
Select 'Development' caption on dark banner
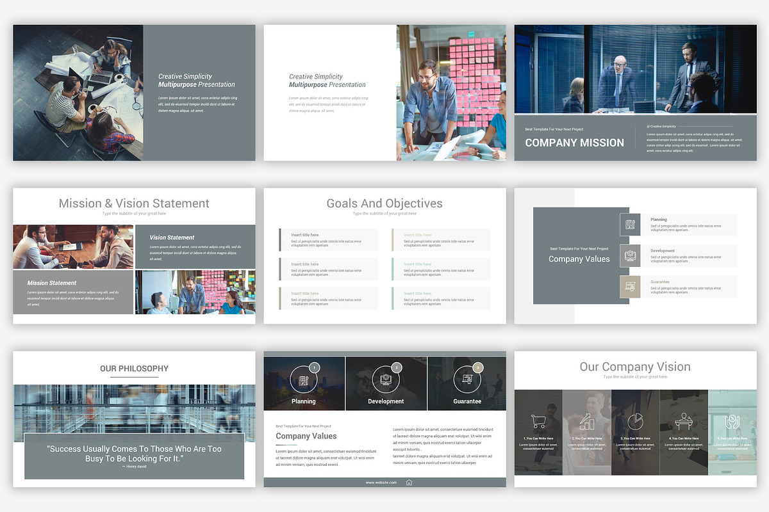click(x=386, y=401)
